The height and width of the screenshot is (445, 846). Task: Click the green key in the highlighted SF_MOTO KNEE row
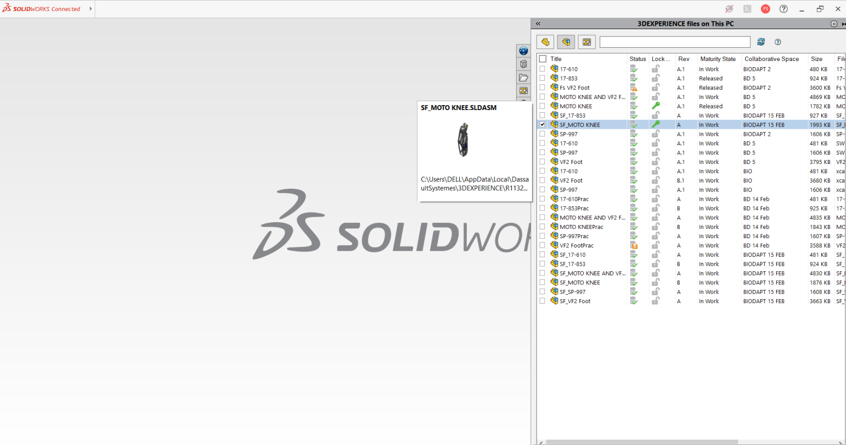[655, 125]
